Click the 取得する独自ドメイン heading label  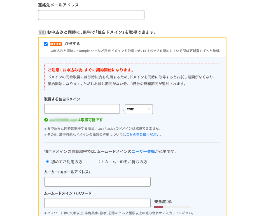tap(62, 99)
